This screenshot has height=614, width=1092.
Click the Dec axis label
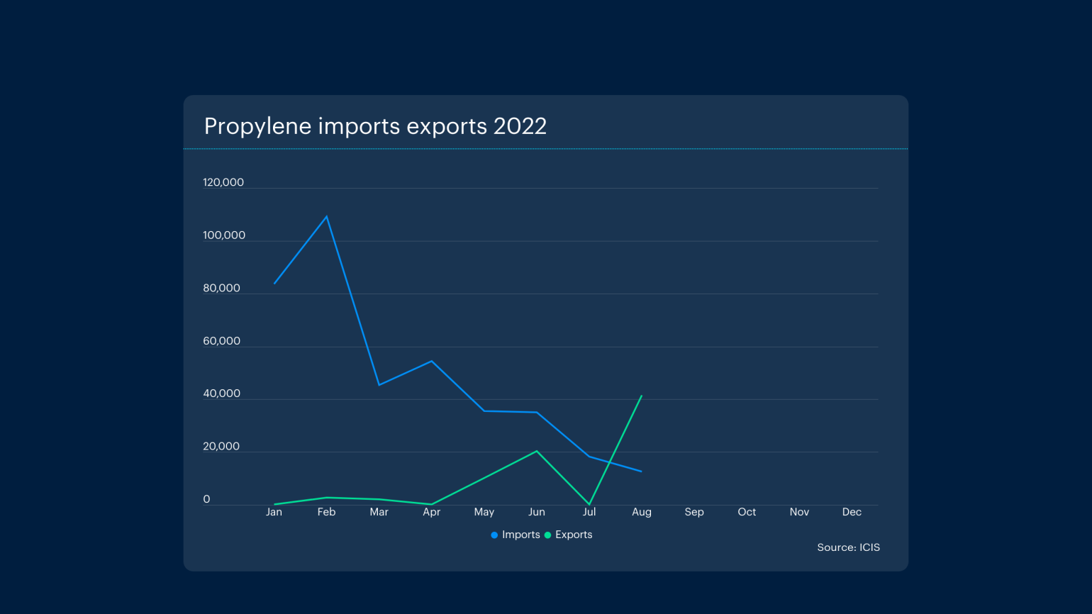point(852,512)
